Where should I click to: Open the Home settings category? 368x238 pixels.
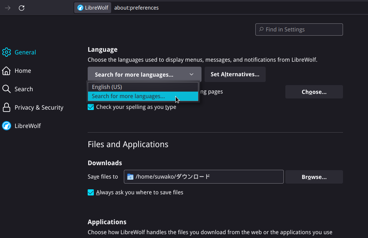[17, 71]
